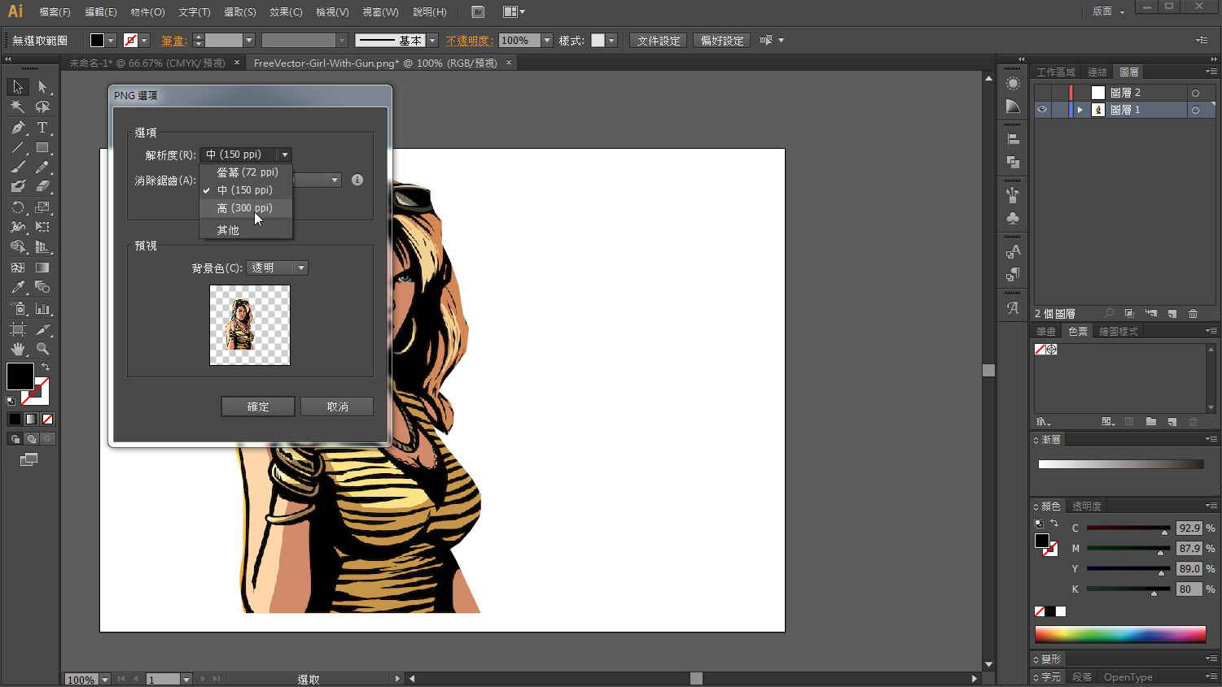The width and height of the screenshot is (1222, 687).
Task: Open the 背景色 透明 dropdown
Action: pos(277,267)
